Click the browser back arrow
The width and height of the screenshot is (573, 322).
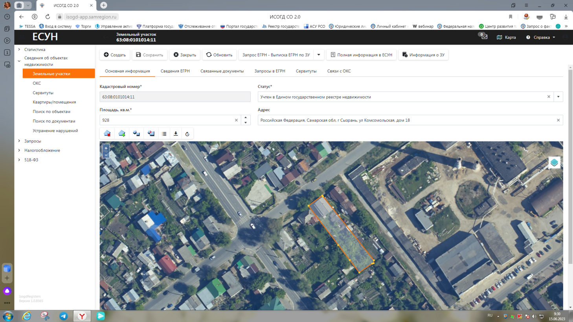click(22, 17)
